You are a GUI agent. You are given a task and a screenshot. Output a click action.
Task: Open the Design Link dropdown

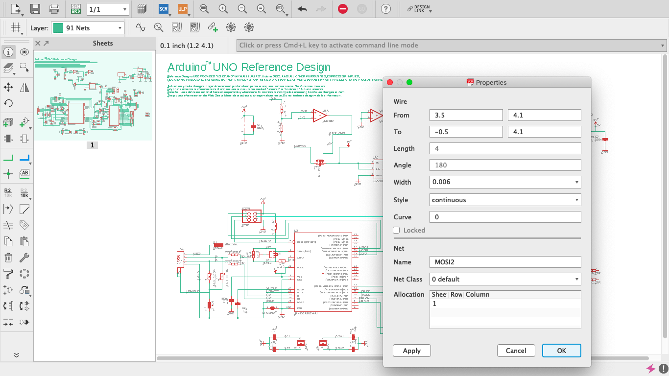click(x=419, y=9)
